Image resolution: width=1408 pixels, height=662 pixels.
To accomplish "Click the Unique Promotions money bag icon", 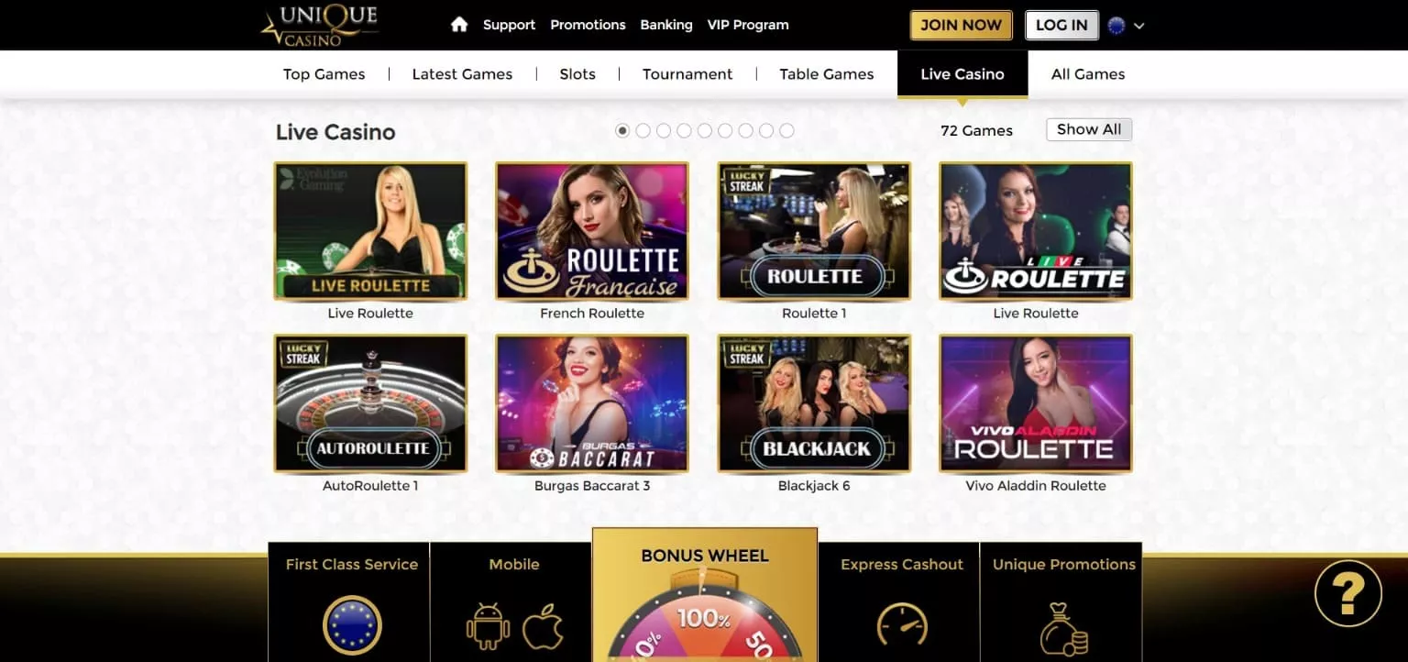I will [x=1063, y=628].
